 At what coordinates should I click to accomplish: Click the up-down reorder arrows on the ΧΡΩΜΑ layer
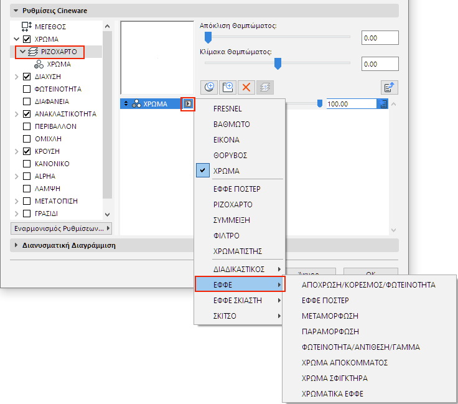click(126, 103)
